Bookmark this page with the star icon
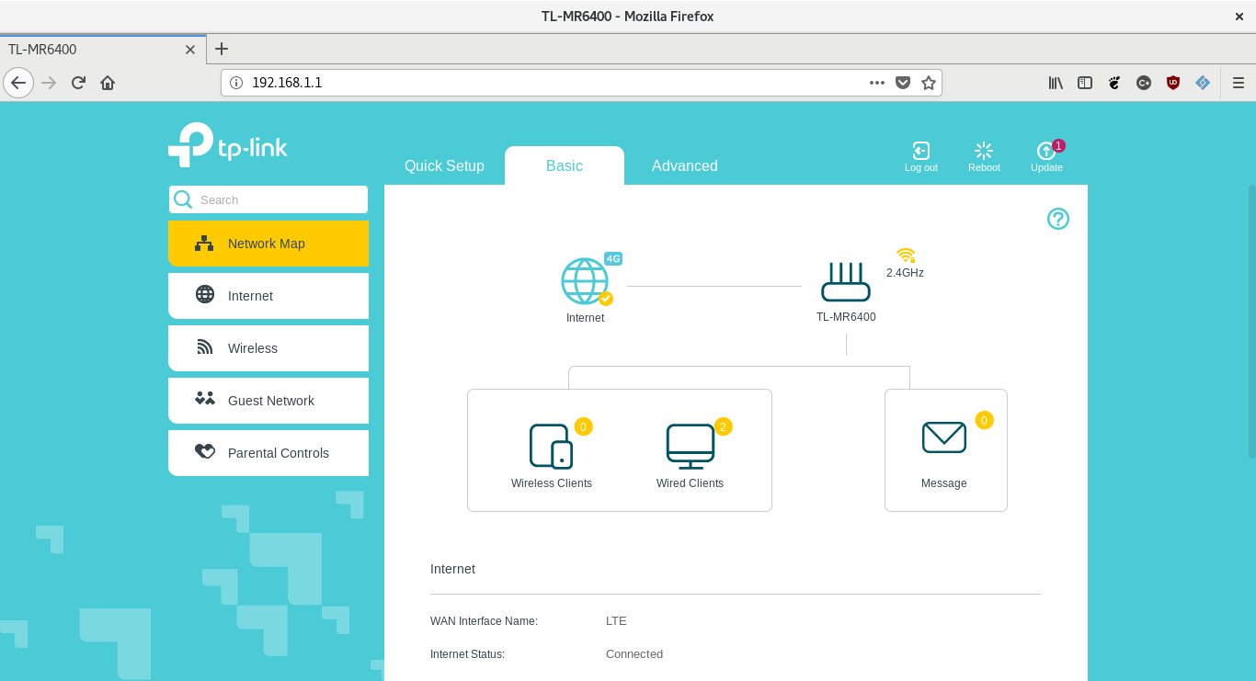The width and height of the screenshot is (1256, 681). tap(929, 83)
